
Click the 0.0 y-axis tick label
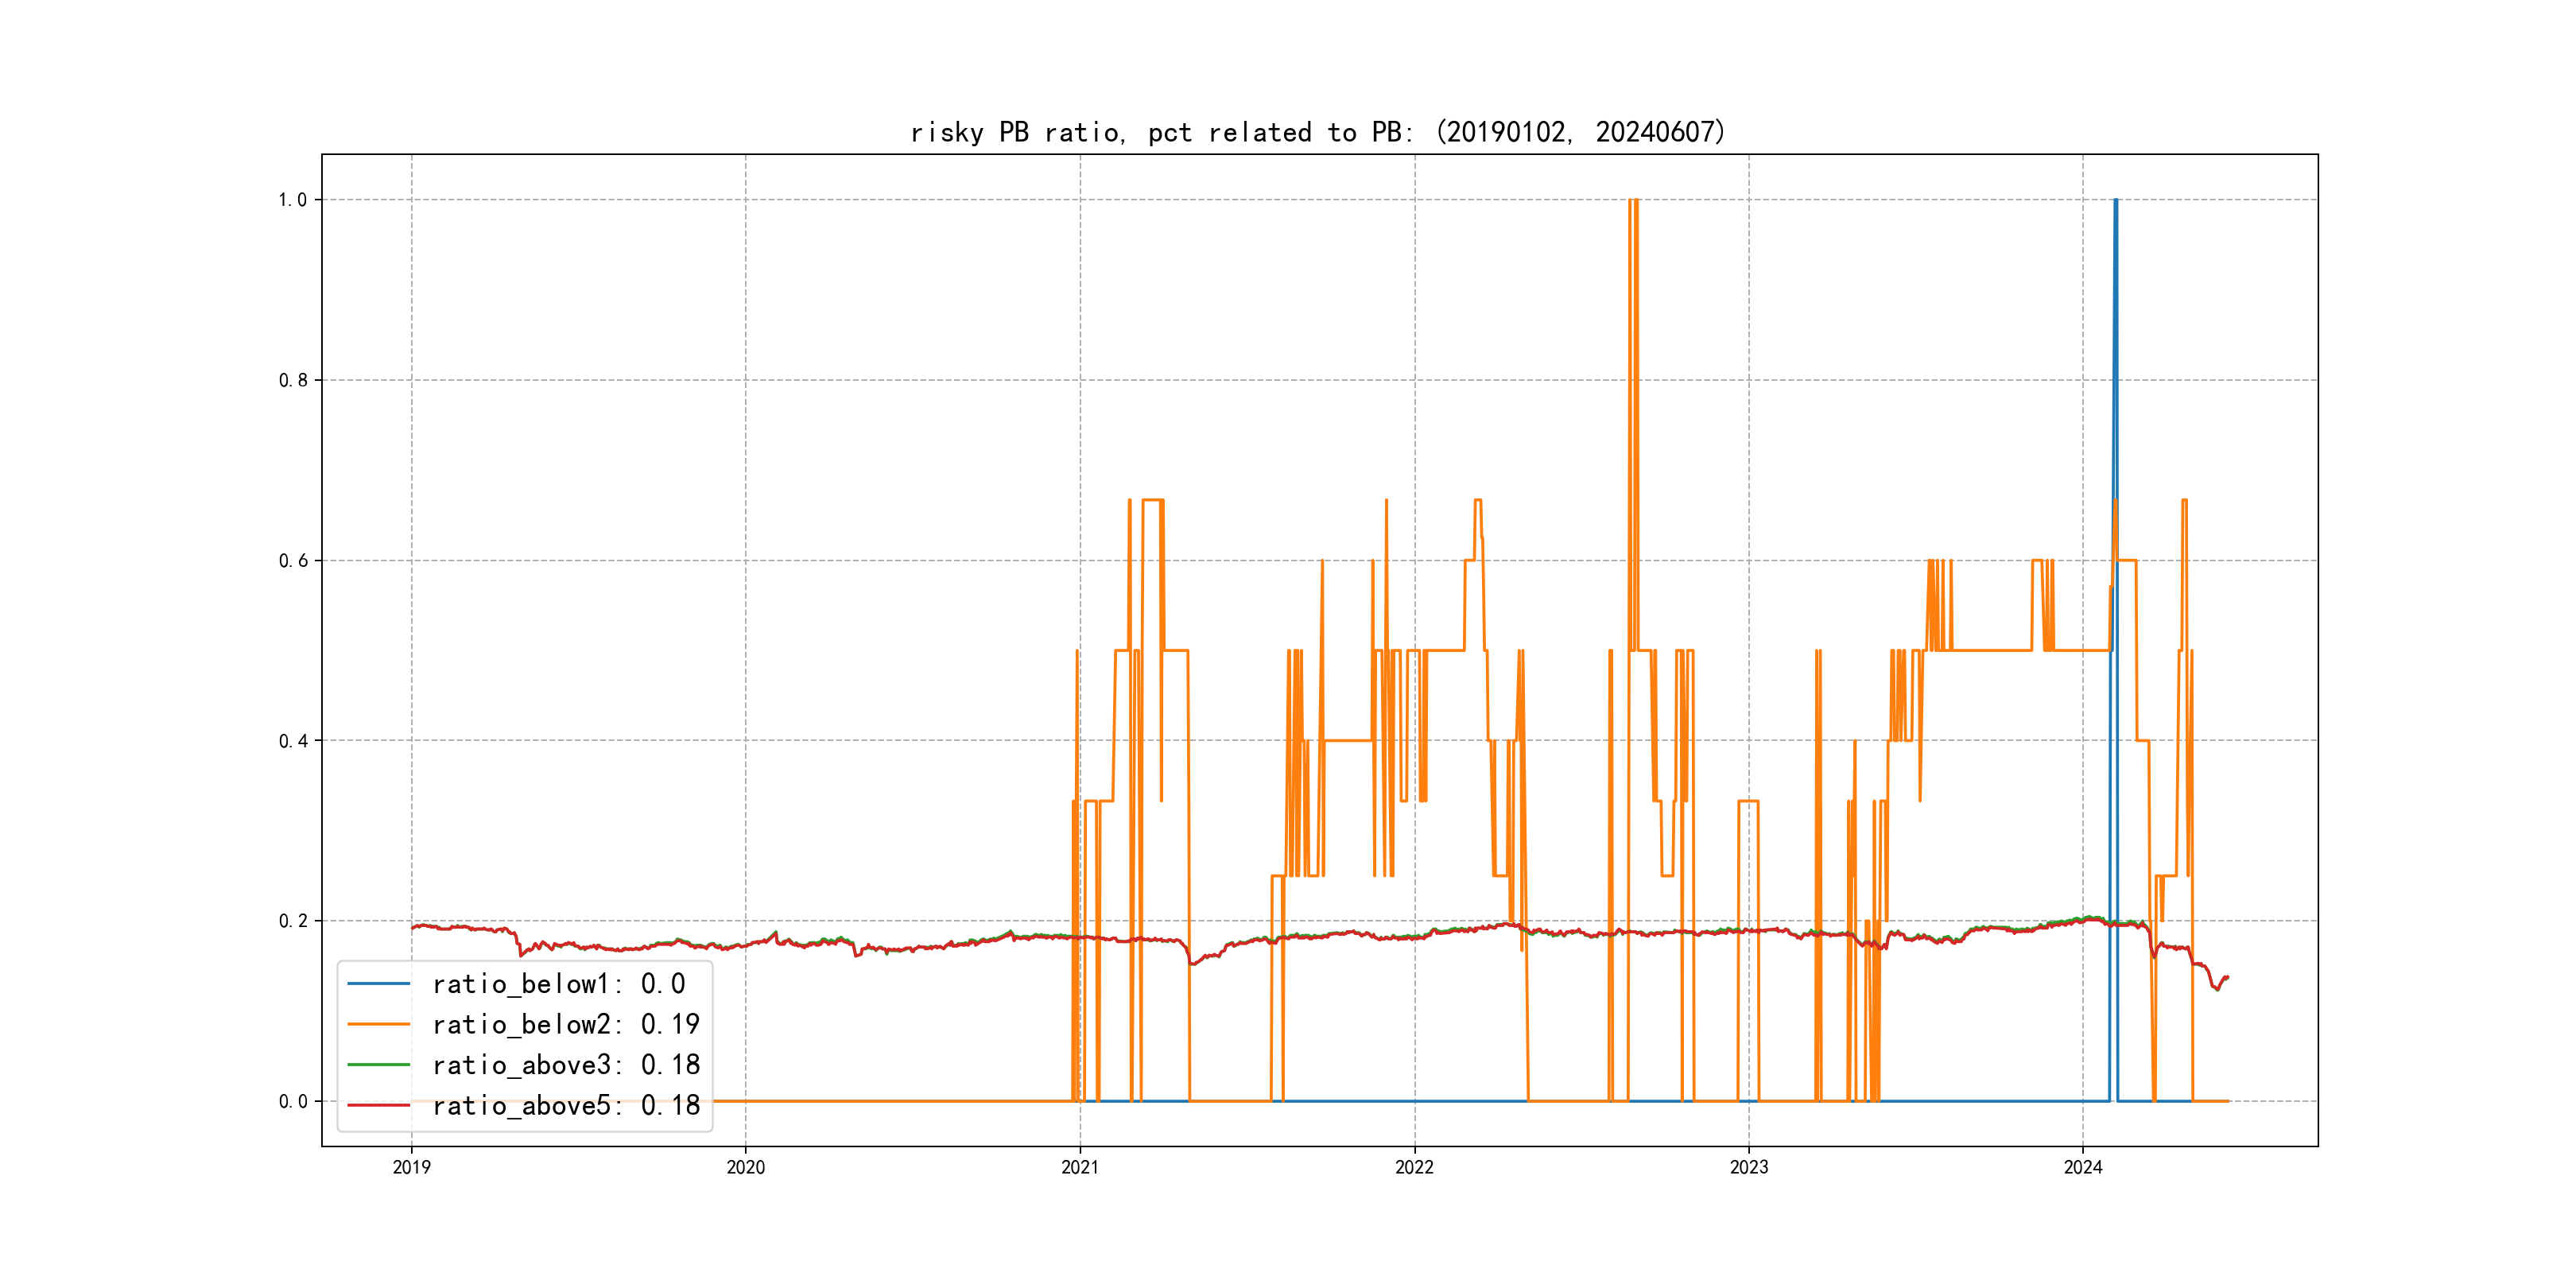tap(292, 1102)
